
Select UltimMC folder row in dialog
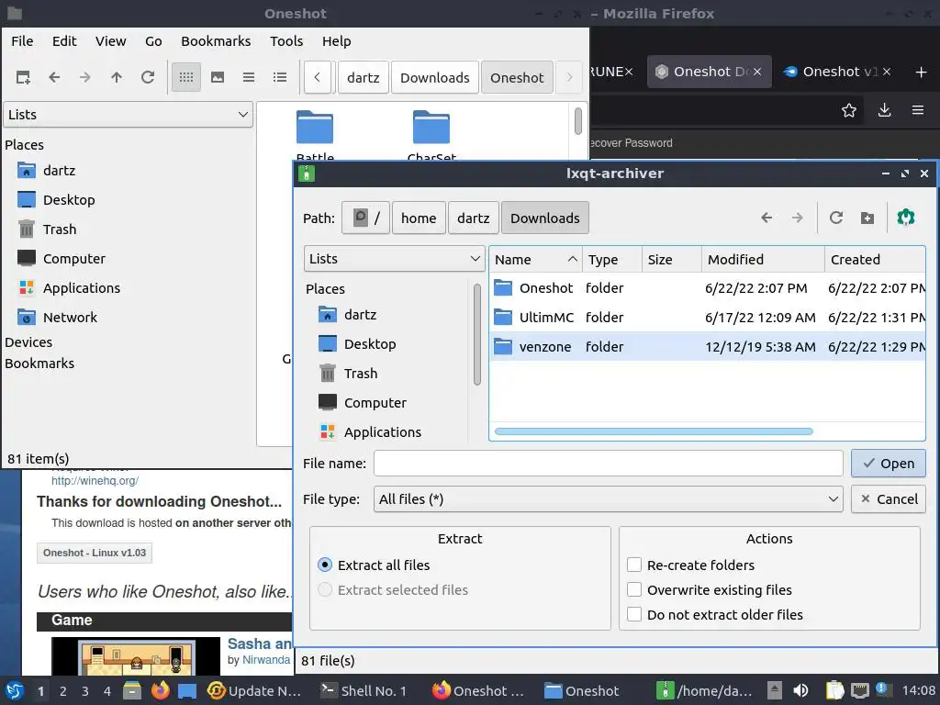click(708, 317)
